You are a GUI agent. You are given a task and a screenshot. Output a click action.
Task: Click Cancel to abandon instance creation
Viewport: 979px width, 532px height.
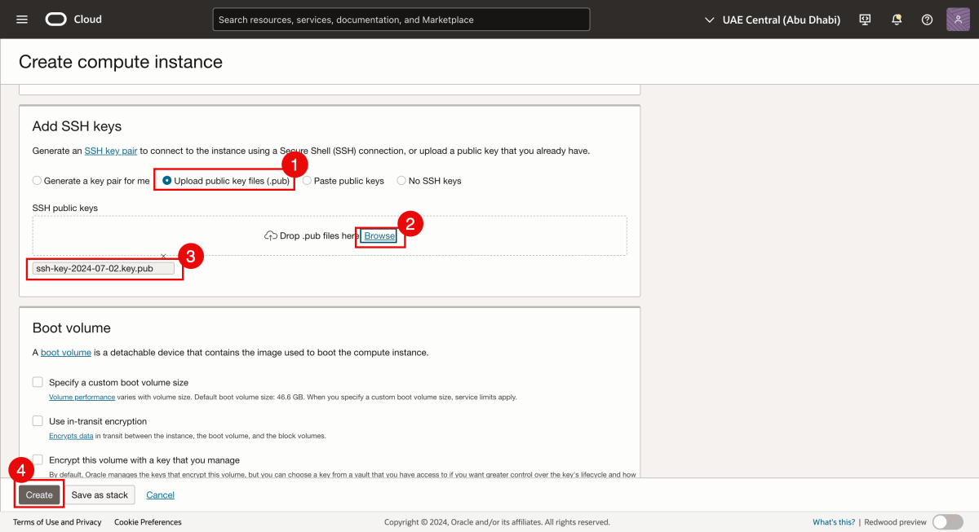click(160, 494)
